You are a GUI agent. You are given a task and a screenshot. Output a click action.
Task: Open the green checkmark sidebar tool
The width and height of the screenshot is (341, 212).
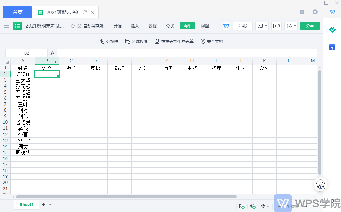(x=332, y=30)
